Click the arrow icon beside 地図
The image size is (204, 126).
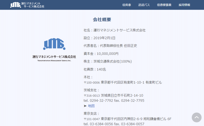click(x=85, y=106)
